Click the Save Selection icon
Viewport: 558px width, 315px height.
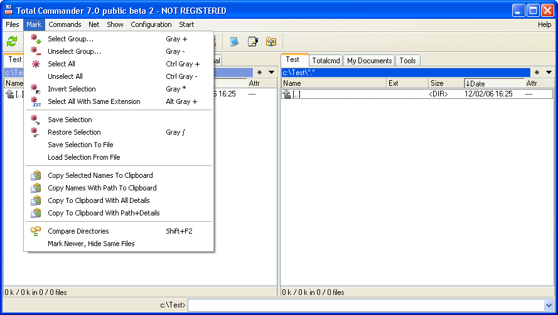pyautogui.click(x=35, y=120)
